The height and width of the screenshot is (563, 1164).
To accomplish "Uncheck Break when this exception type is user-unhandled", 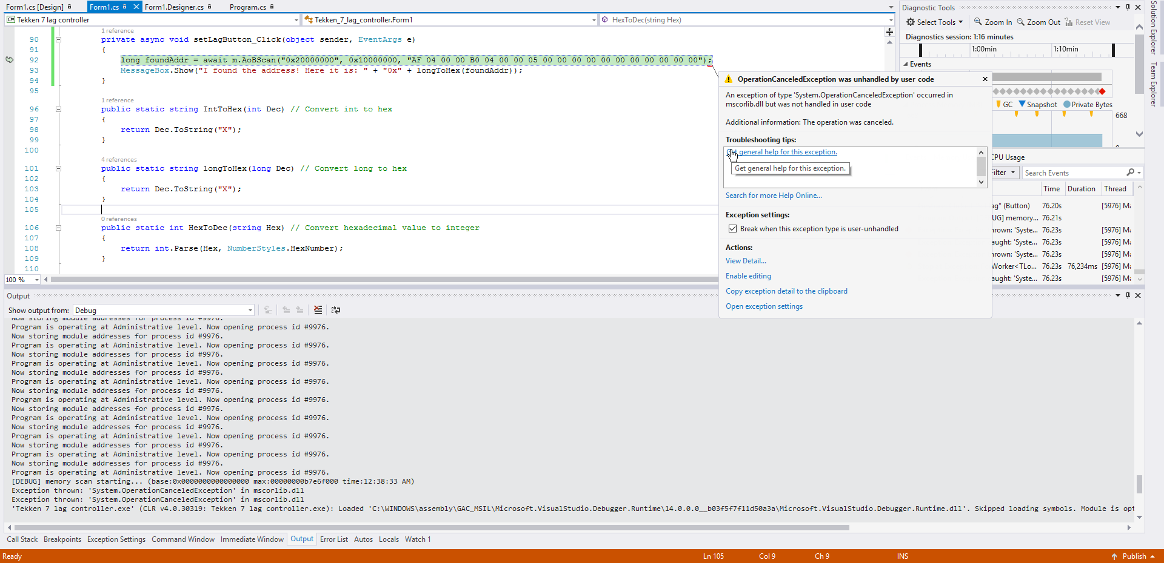I will coord(732,229).
